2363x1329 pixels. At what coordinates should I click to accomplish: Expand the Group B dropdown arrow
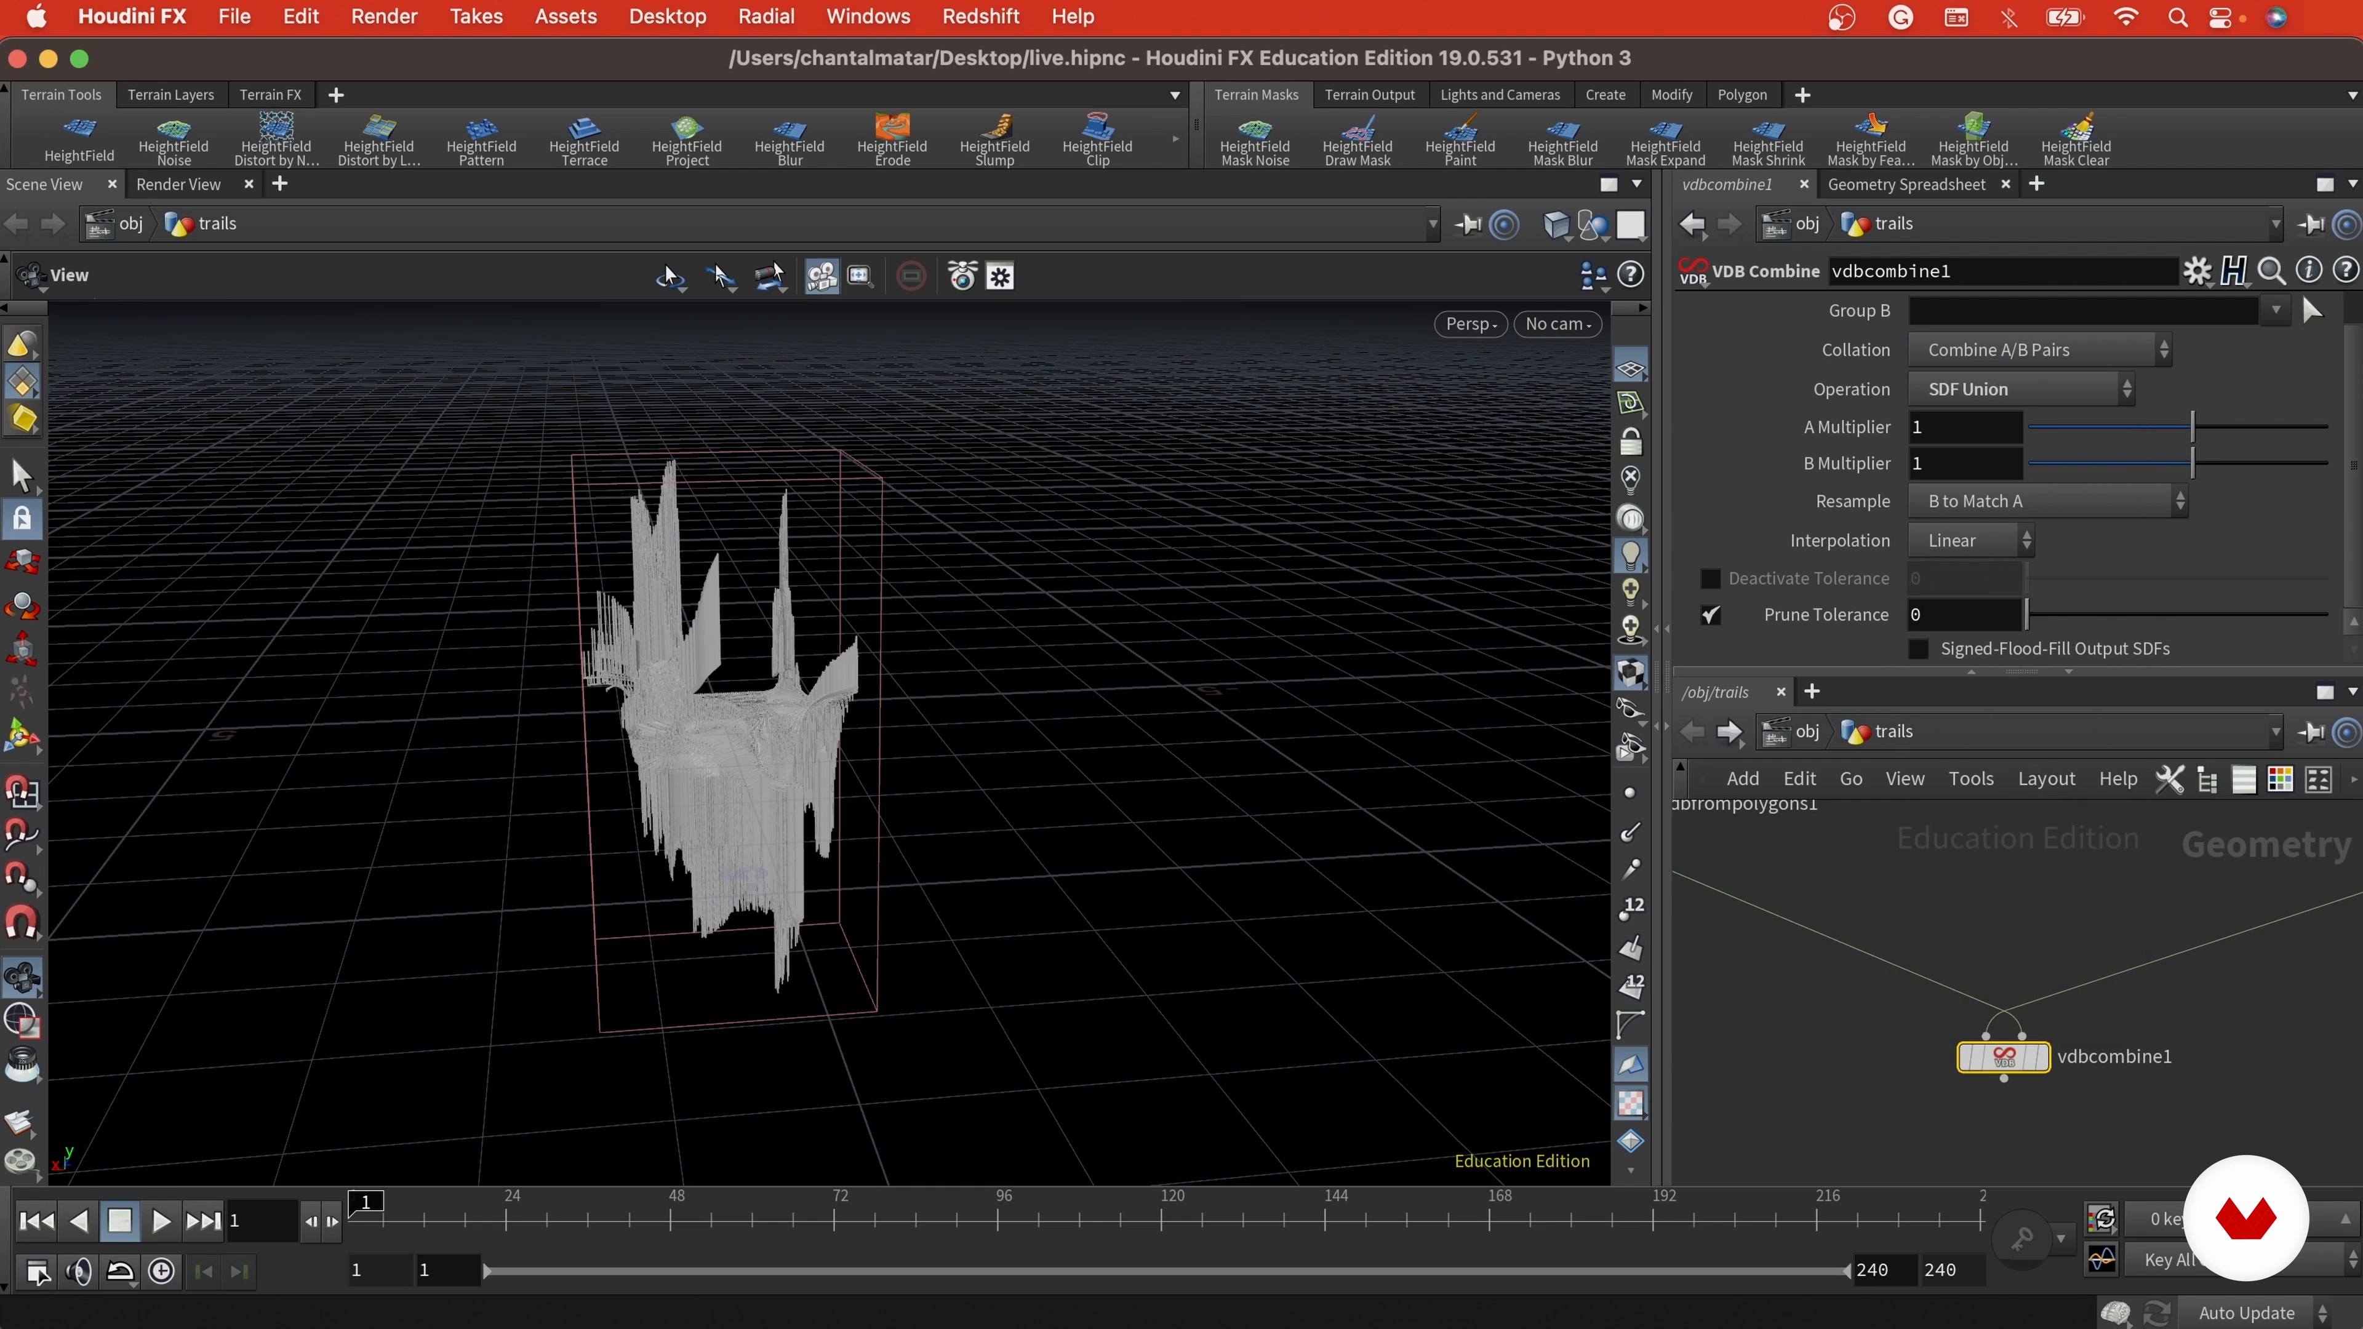click(x=2276, y=311)
